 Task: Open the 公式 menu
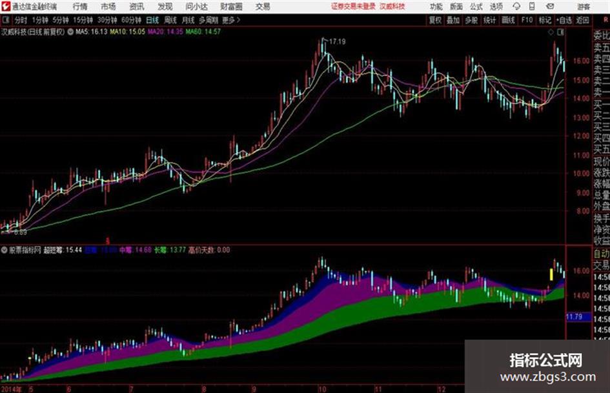(x=476, y=6)
